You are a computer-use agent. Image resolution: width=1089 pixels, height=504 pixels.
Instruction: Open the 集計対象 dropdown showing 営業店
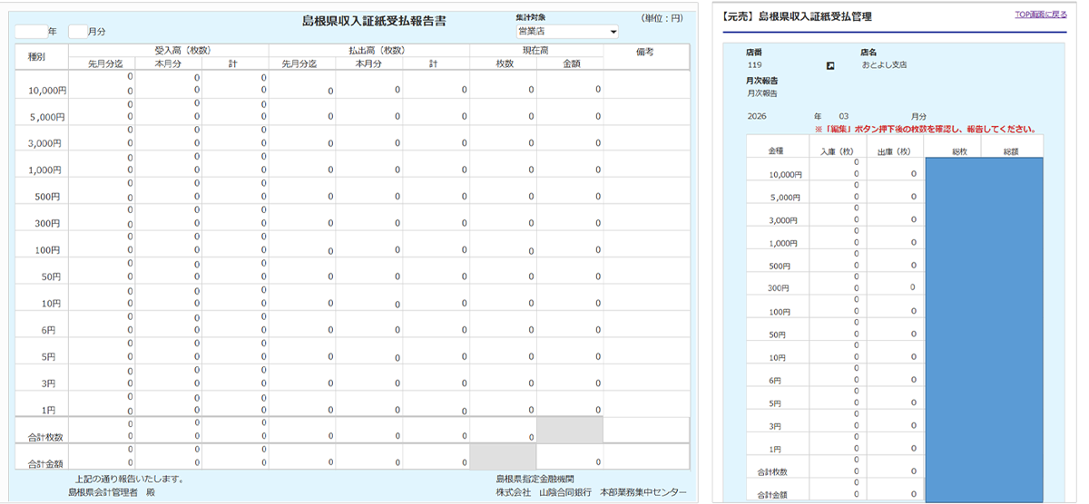click(567, 32)
